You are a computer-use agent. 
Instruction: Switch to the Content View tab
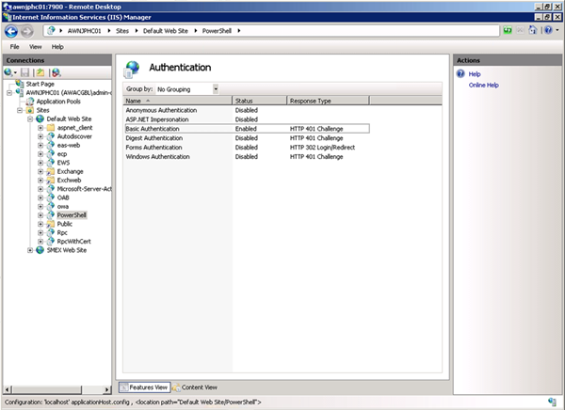pos(195,387)
